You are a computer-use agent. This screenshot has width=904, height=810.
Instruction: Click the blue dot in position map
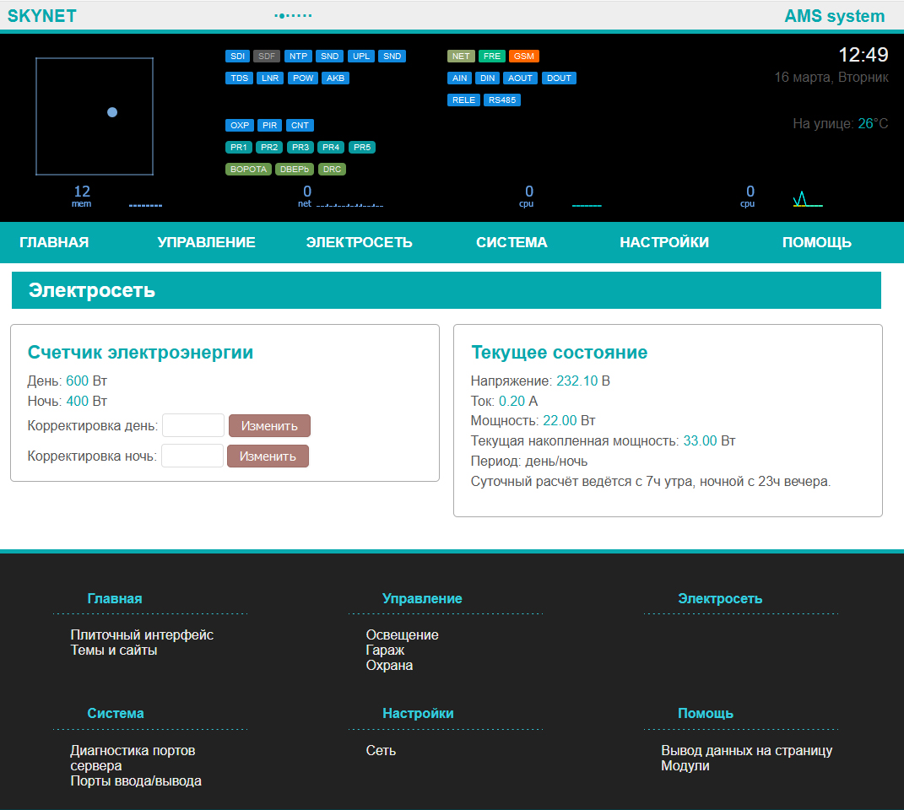point(112,112)
